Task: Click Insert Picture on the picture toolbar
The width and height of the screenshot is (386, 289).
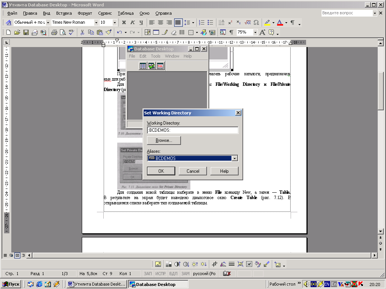Action: pos(158,264)
